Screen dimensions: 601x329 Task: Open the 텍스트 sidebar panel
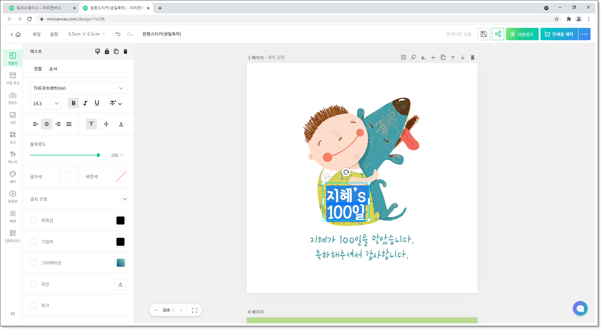13,157
